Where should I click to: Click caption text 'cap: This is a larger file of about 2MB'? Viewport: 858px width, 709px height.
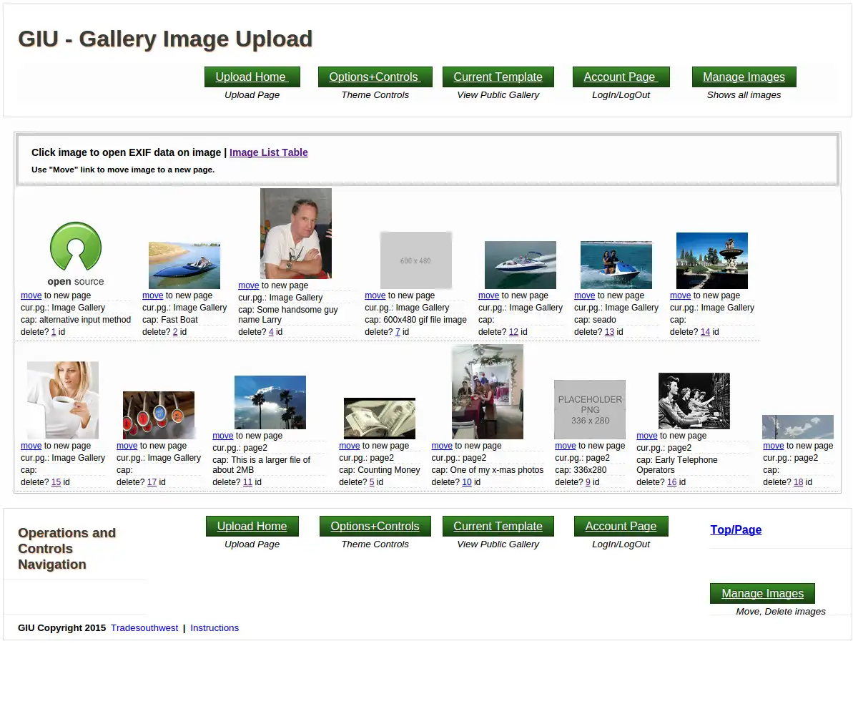(262, 465)
